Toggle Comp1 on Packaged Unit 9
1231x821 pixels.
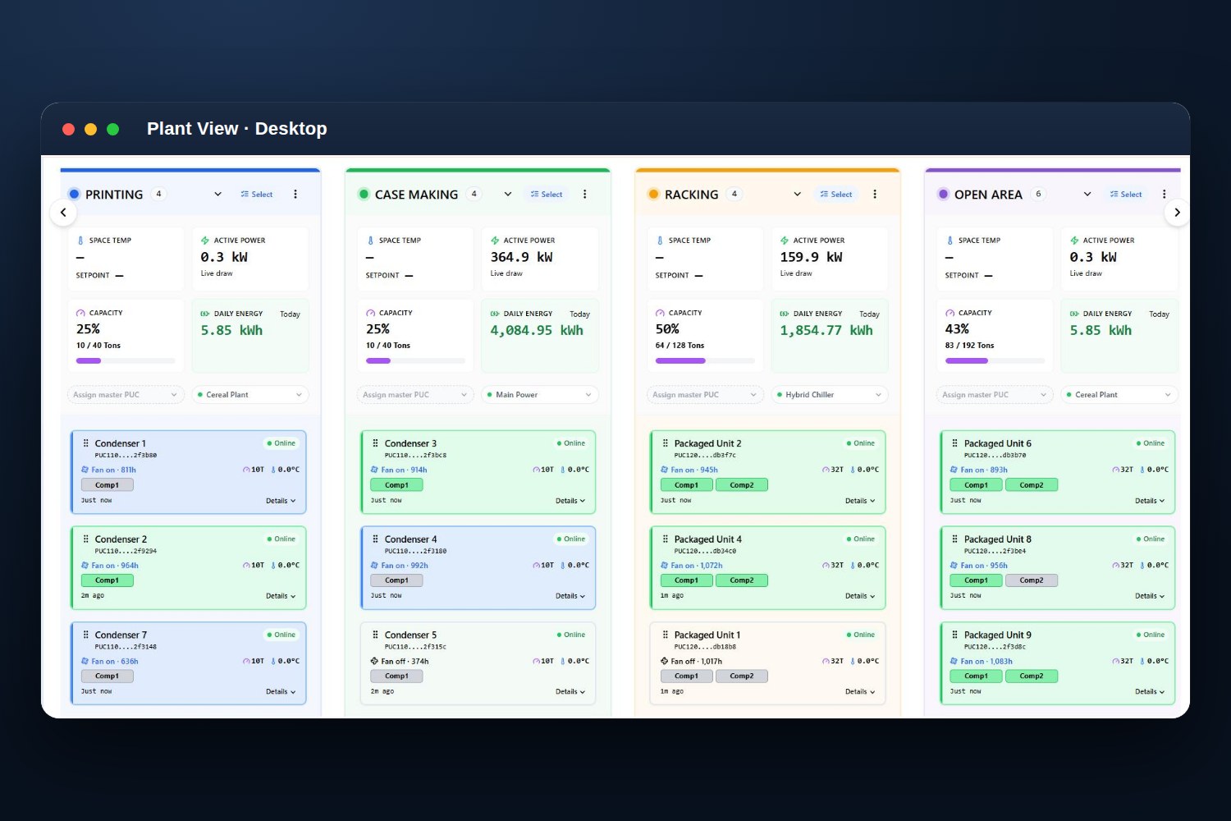[x=976, y=677]
